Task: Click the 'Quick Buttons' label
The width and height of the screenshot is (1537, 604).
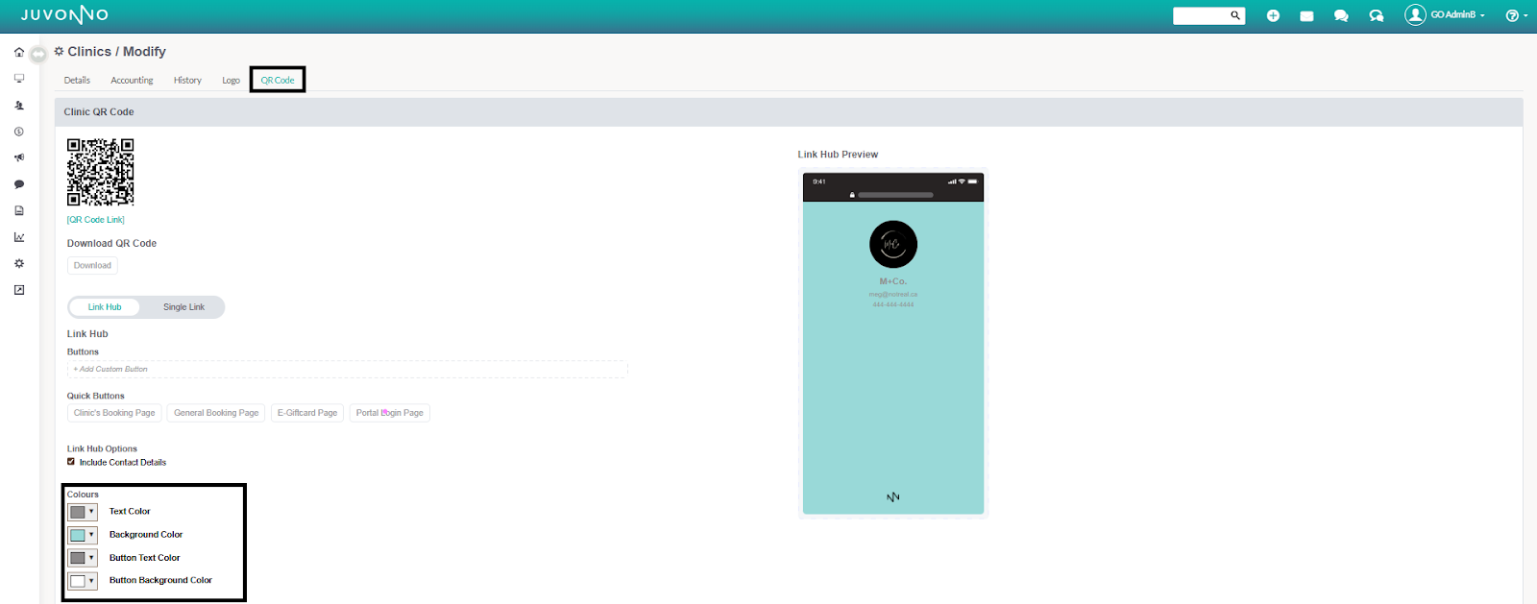Action: (x=95, y=396)
